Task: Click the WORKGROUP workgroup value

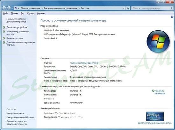Action: (77, 103)
